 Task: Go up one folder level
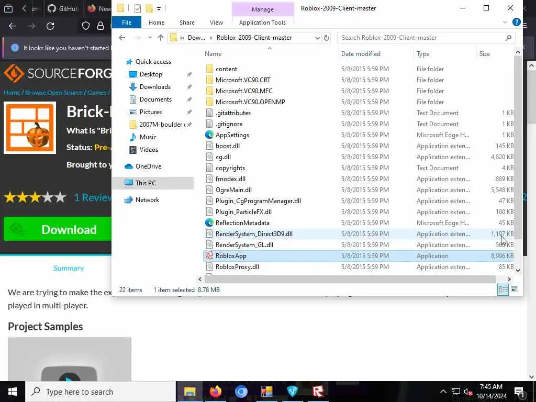click(161, 38)
